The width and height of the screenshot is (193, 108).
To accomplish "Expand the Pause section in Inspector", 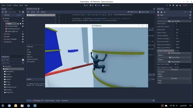I will (x=174, y=81).
